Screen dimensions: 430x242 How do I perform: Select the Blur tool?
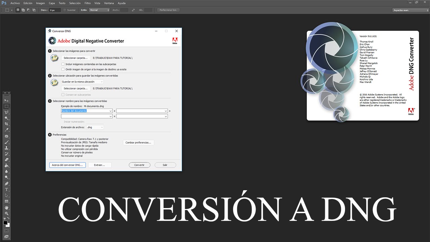point(6,171)
